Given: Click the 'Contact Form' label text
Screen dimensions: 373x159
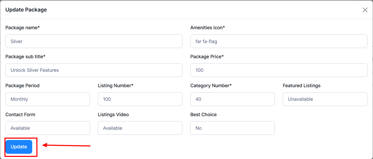Looking at the screenshot, I should coord(20,115).
